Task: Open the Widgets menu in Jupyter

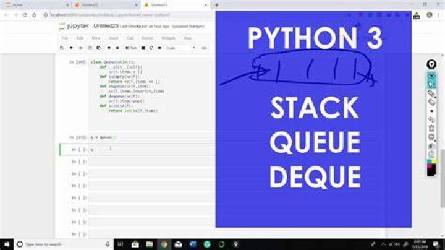Action: pos(168,38)
